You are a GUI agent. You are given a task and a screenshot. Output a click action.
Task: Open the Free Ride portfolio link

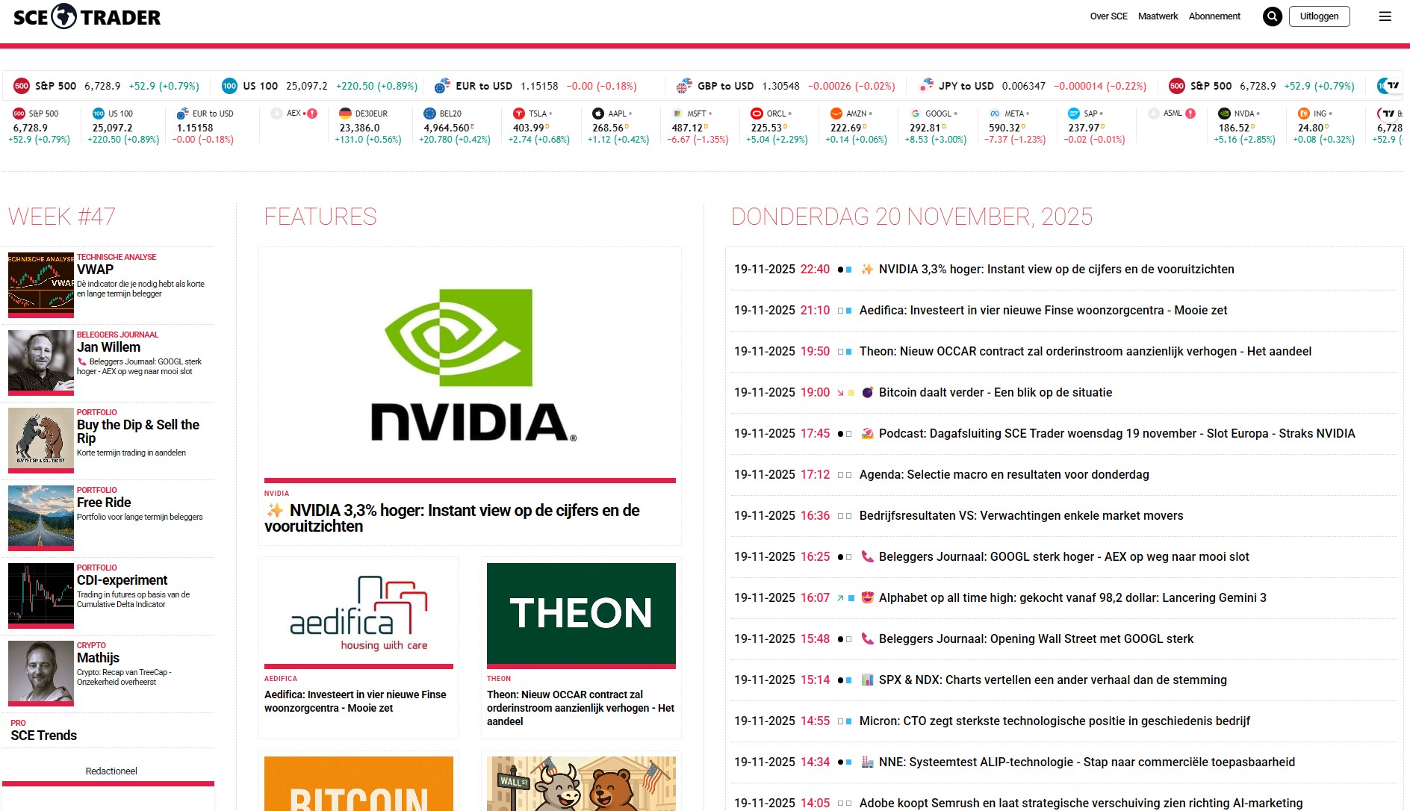point(104,503)
